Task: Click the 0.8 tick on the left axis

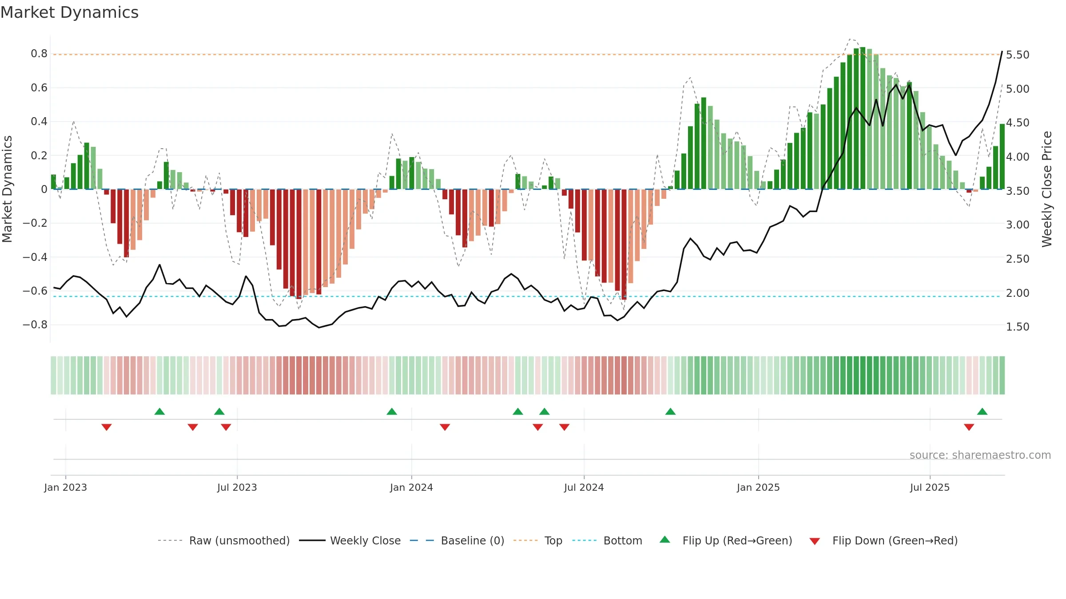Action: click(x=39, y=54)
